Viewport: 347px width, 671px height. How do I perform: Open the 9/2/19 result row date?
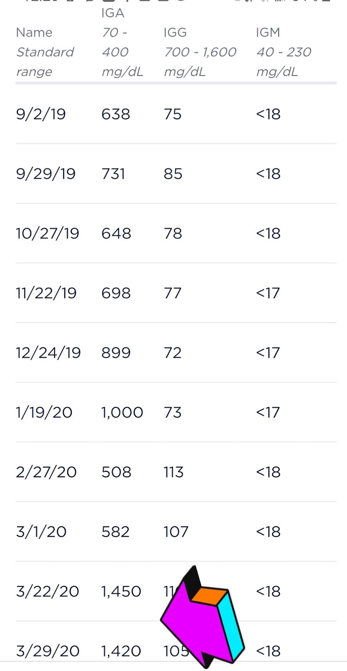[41, 114]
